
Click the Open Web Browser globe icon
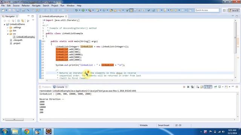pos(148,10)
